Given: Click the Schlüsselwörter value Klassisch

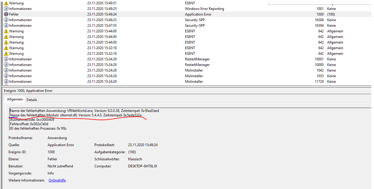Looking at the screenshot, I should click(x=135, y=159).
